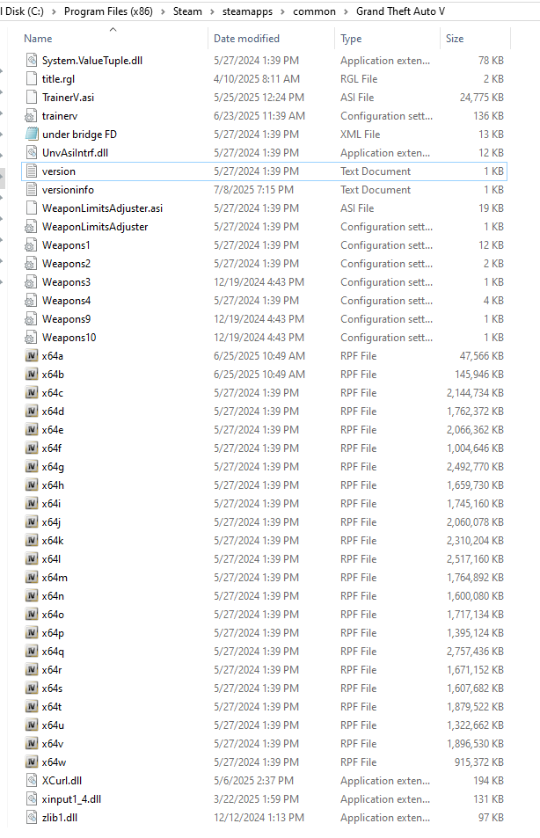Select the WeaponLimitsAdjuster configuration file name
Screen dimensions: 540x838
click(95, 227)
